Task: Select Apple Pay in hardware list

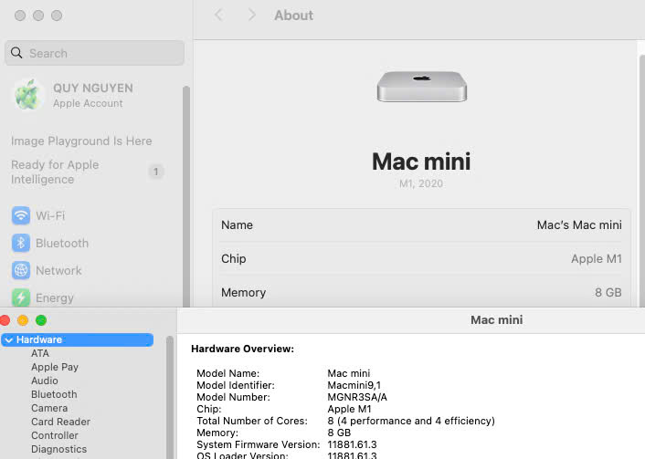Action: click(55, 367)
